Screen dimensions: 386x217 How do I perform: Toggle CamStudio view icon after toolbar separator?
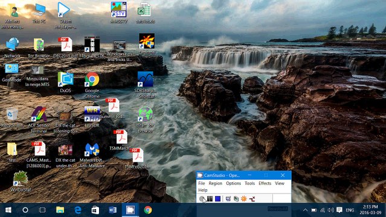coord(228,198)
